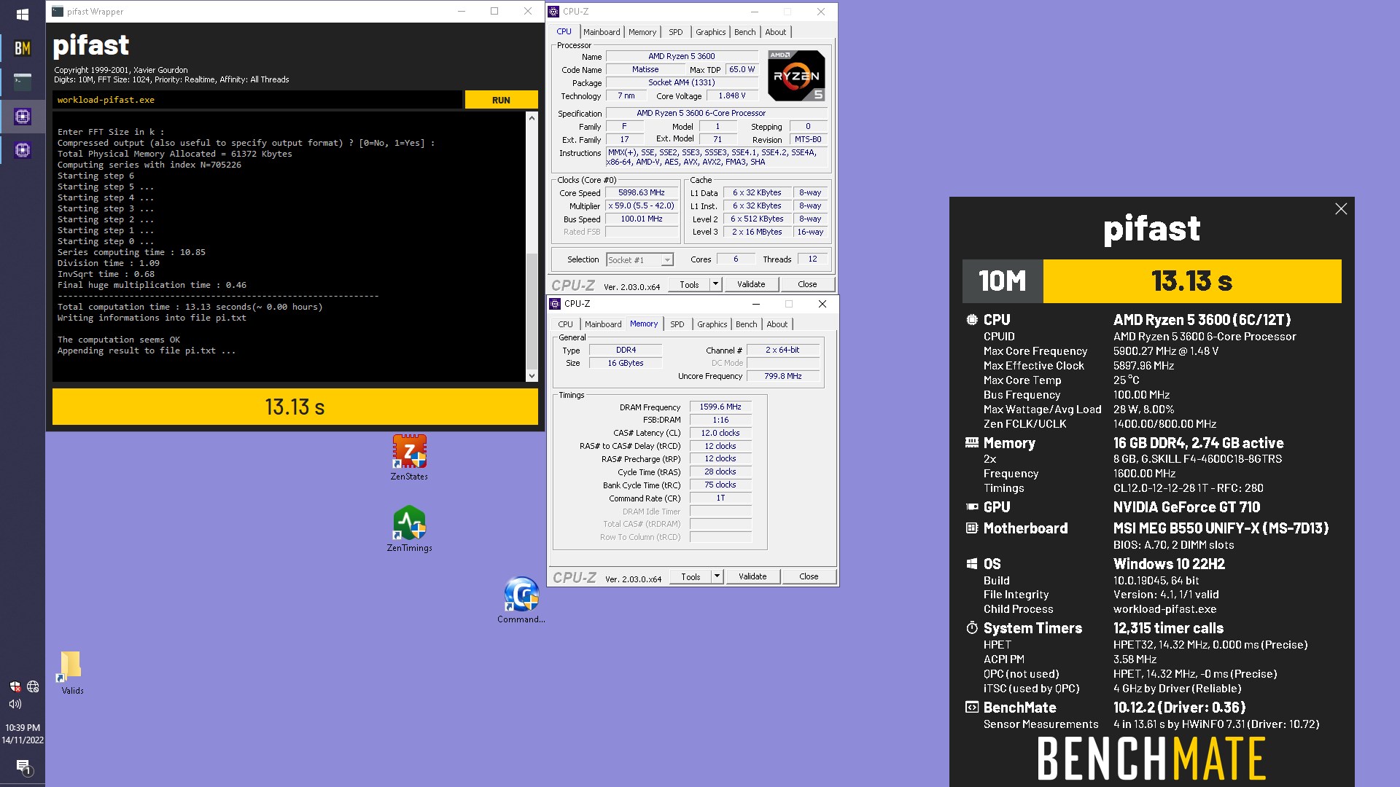
Task: Switch to About tab in lower CPU-Z
Action: [x=777, y=324]
